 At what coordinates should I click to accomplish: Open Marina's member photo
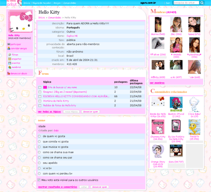[158, 25]
